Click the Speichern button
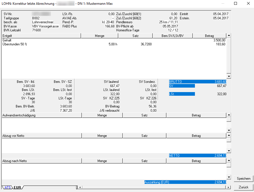The width and height of the screenshot is (254, 192). [243, 179]
